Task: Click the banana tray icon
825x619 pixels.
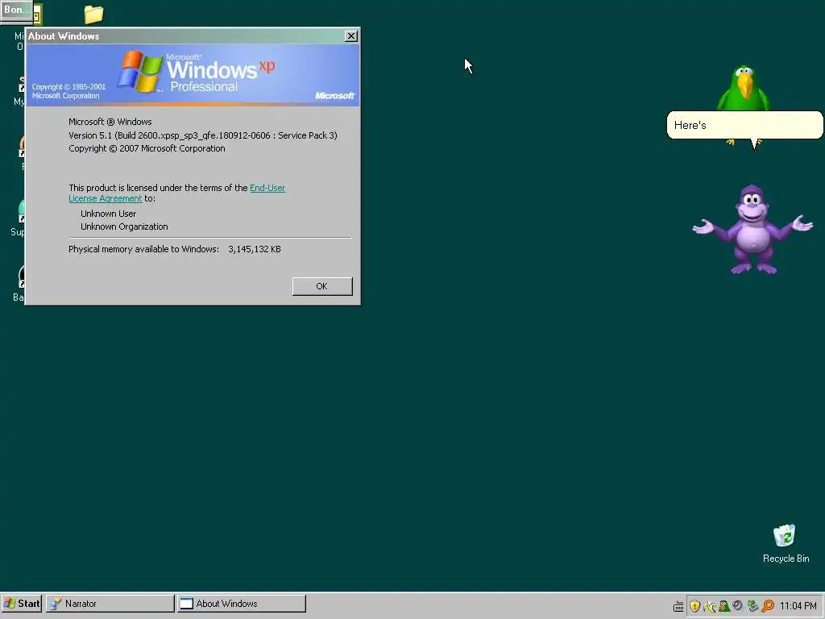Action: pos(709,606)
